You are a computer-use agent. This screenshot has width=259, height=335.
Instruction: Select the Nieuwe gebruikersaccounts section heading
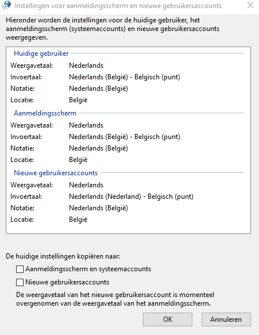(x=56, y=173)
